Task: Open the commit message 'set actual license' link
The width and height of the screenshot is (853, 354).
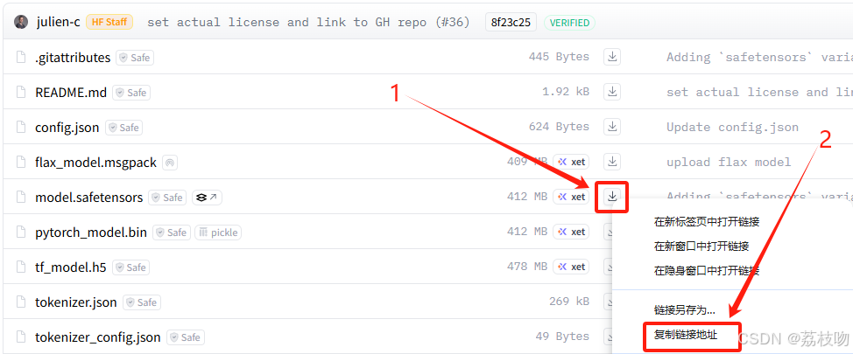Action: (308, 23)
